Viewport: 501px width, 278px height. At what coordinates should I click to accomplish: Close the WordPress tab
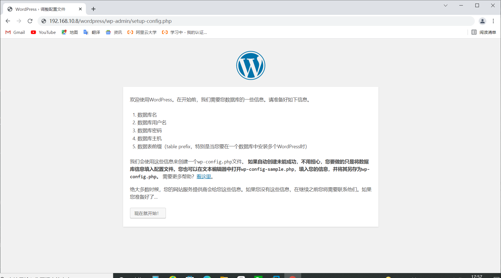point(80,9)
